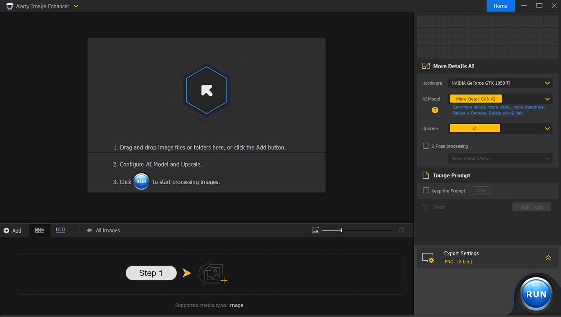Check the Keep the Prompt option
561x317 pixels.
426,190
